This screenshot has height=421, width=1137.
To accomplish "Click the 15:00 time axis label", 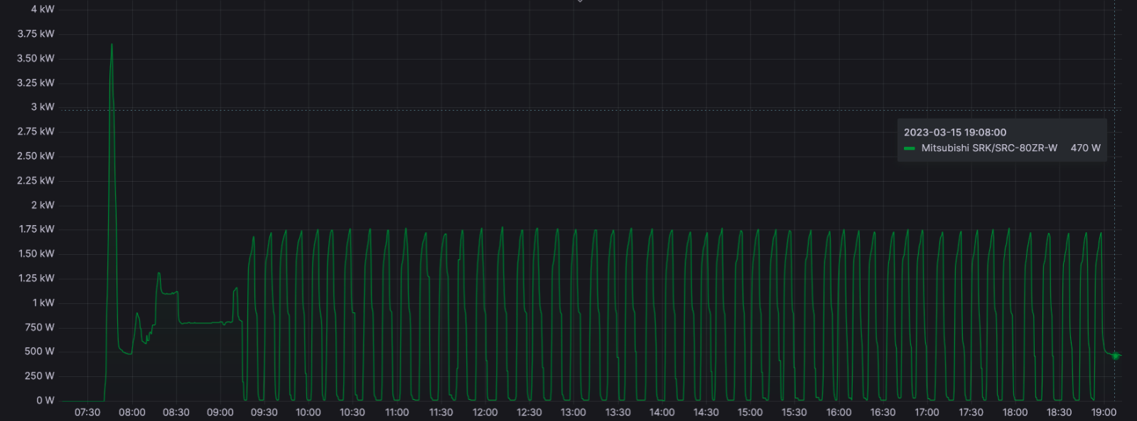I will (750, 412).
